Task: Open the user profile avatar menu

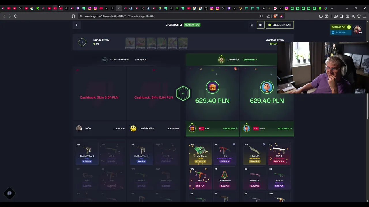Action: (x=357, y=30)
